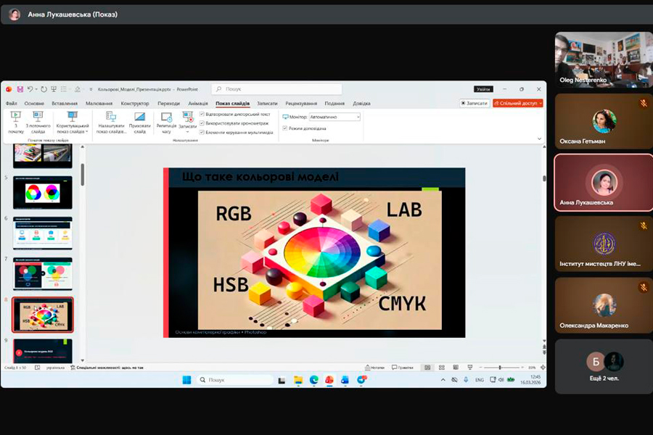The height and width of the screenshot is (435, 653).
Task: Click the Записати button top right
Action: coord(475,104)
